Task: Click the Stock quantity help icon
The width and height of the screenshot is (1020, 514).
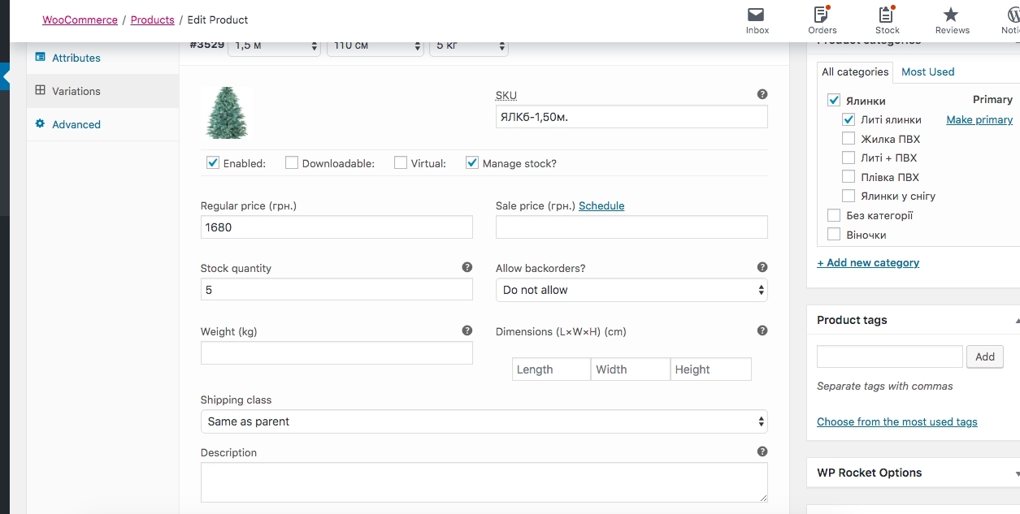Action: click(x=467, y=267)
